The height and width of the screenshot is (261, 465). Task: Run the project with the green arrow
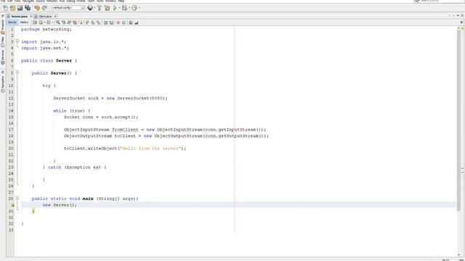[115, 8]
